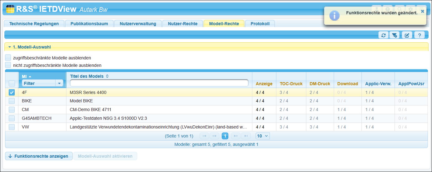Image resolution: width=432 pixels, height=172 pixels.
Task: Open the MI Filter dropdown
Action: (59, 83)
